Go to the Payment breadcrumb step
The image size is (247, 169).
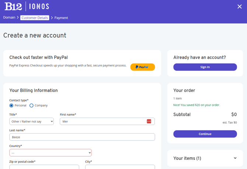[x=61, y=18]
